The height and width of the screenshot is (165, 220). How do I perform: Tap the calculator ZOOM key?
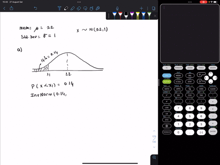pyautogui.click(x=190, y=68)
